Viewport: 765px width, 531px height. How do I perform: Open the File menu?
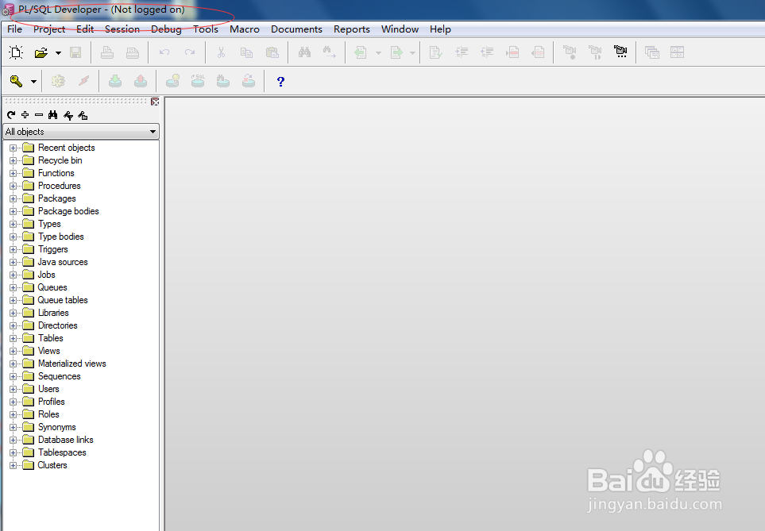(x=14, y=29)
